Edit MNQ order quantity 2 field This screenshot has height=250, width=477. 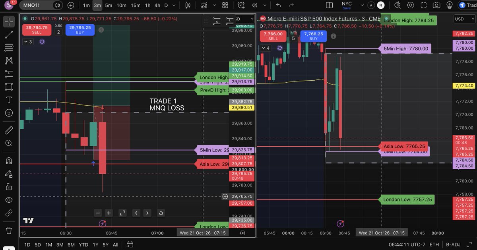tap(58, 32)
